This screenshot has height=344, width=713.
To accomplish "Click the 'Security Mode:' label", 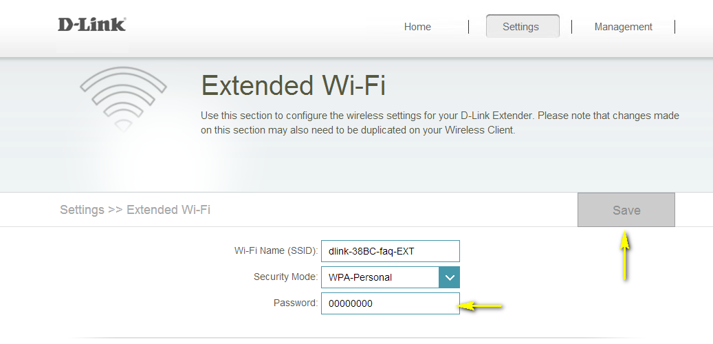I will point(285,277).
